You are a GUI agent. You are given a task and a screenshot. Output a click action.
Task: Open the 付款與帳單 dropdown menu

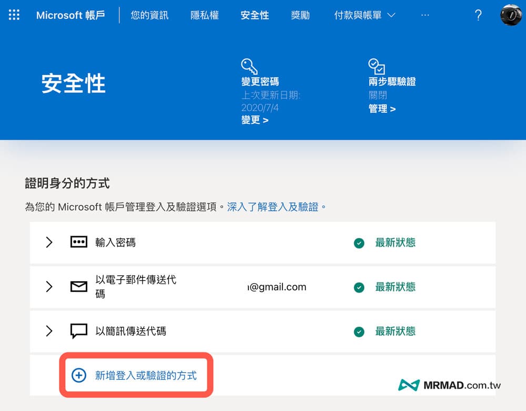tap(365, 15)
